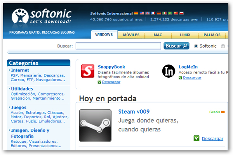The height and width of the screenshot is (155, 233).
Task: Select the United States flag icon
Action: point(142,13)
